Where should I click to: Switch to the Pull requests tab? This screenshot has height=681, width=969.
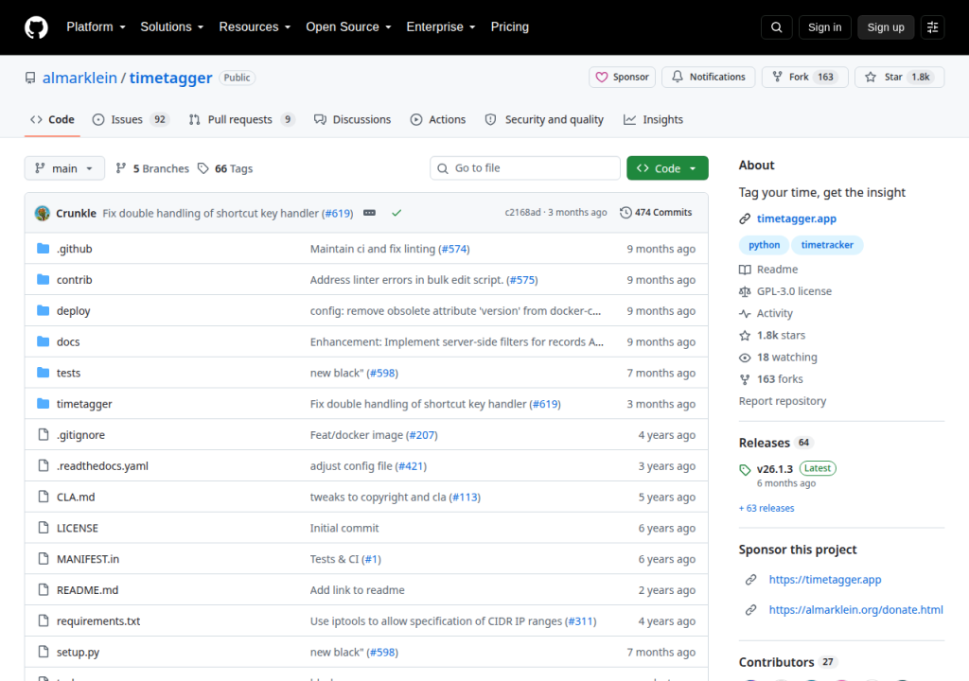(x=241, y=119)
